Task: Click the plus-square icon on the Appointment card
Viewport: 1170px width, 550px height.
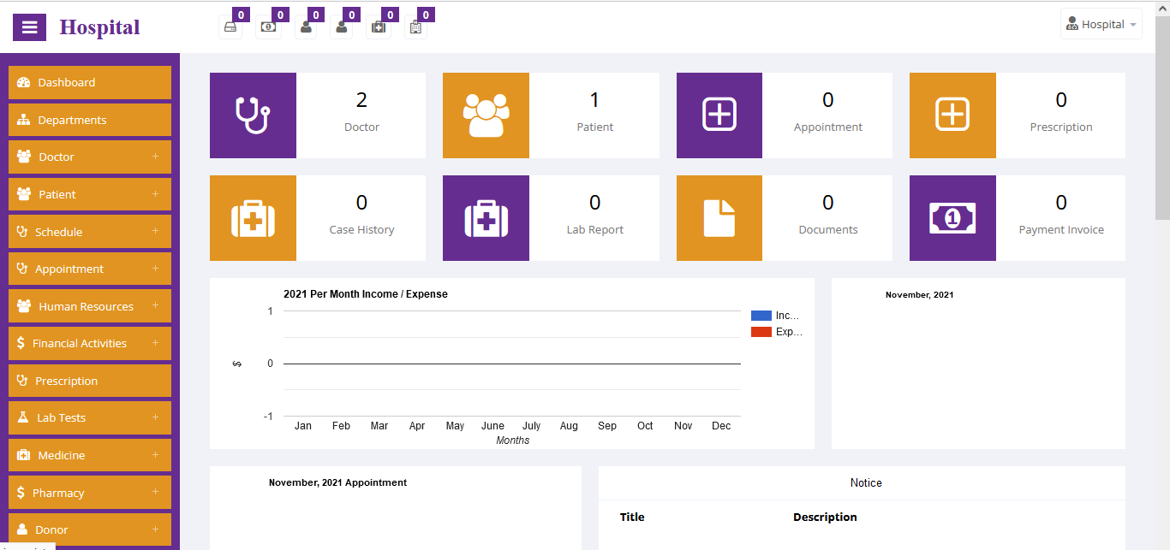Action: tap(719, 115)
